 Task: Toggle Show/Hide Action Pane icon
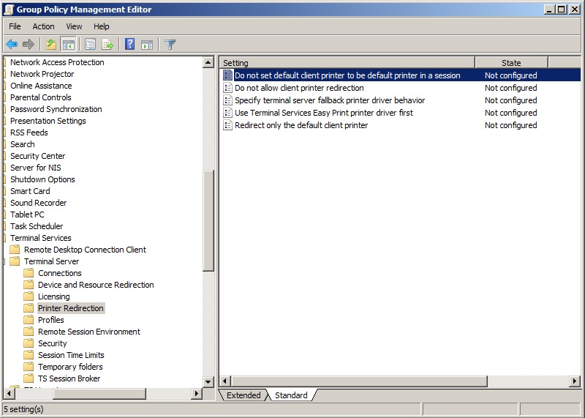tap(147, 45)
